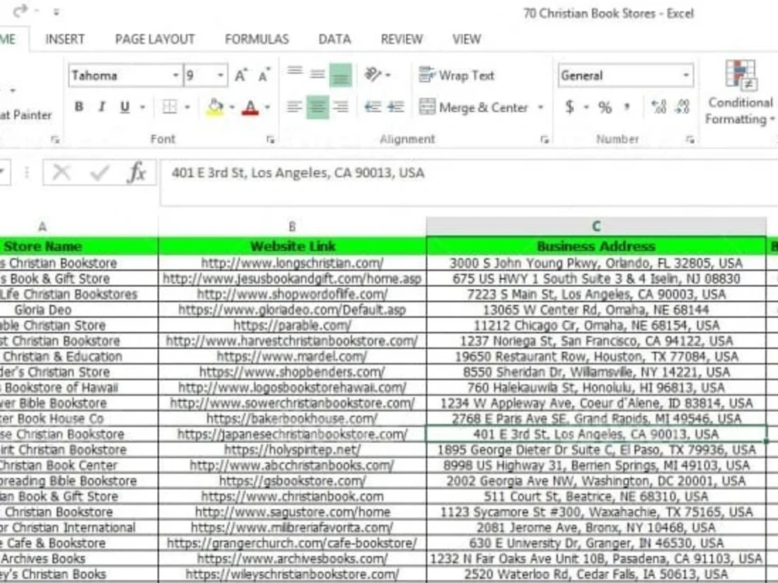Open Number dialog launcher icon
This screenshot has width=778, height=583.
[x=689, y=140]
